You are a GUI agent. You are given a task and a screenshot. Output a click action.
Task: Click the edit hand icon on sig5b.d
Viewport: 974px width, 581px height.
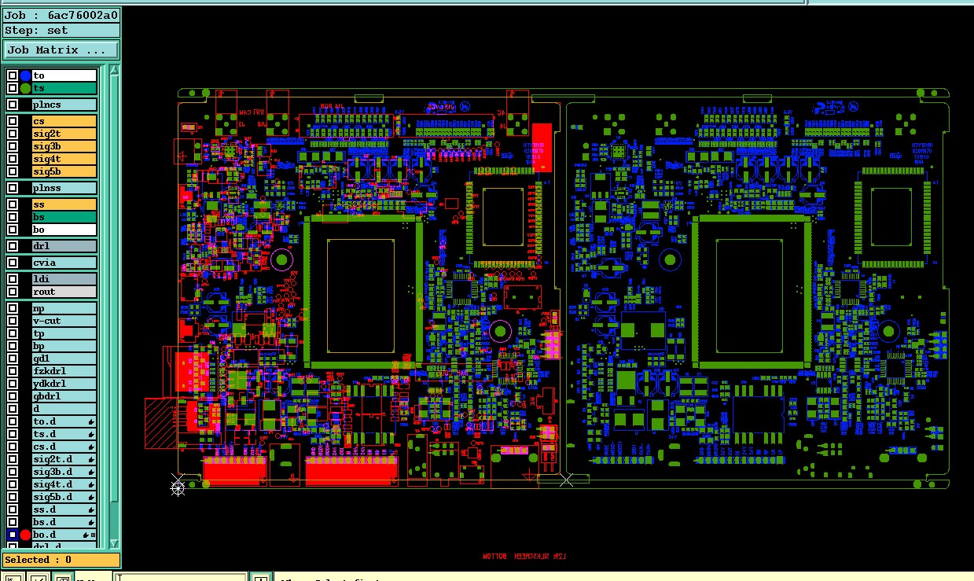click(91, 497)
